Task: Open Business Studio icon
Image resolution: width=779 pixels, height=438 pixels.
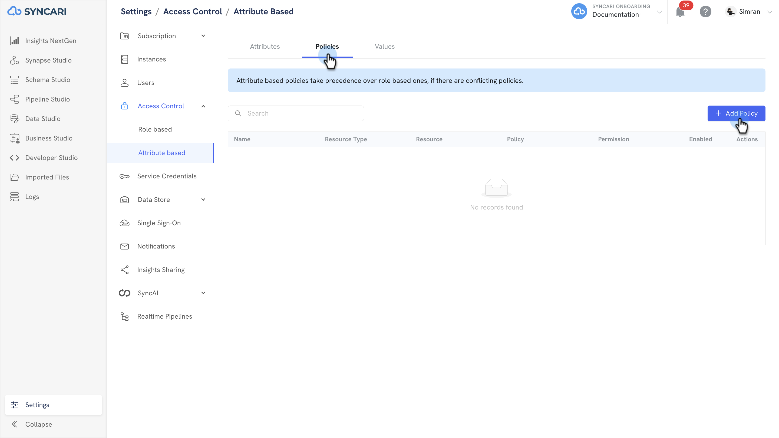Action: coord(15,138)
